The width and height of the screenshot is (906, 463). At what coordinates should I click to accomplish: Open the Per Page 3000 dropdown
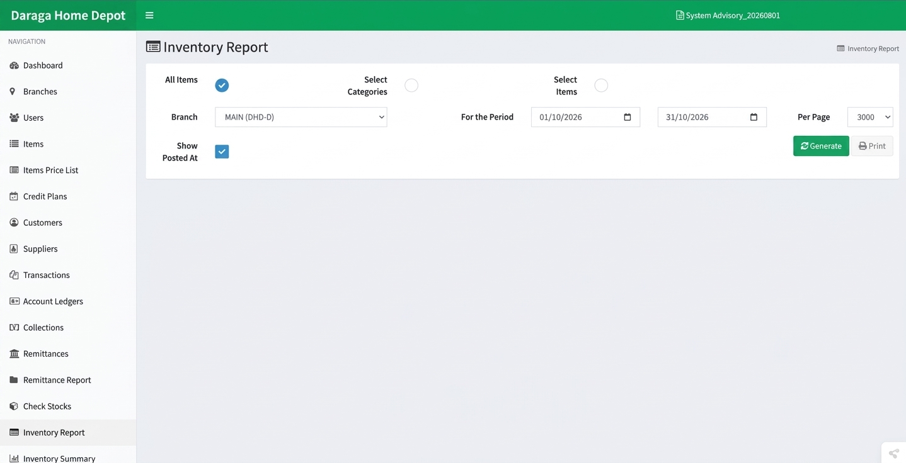pyautogui.click(x=870, y=117)
